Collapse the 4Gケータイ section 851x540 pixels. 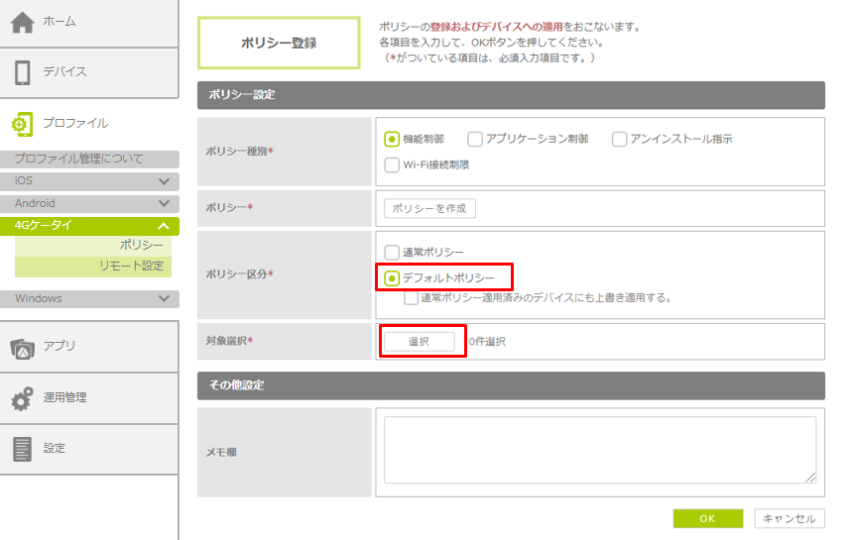click(x=164, y=226)
